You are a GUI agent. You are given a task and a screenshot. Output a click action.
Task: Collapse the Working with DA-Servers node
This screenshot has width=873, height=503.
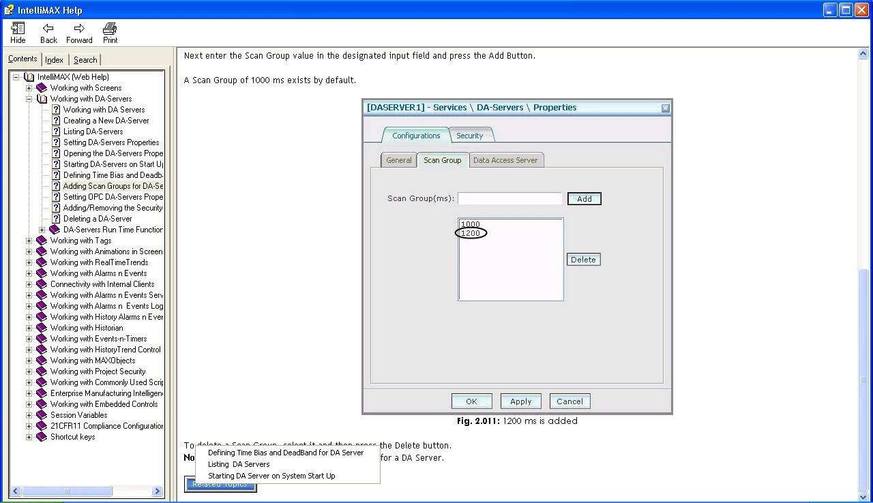pos(29,99)
